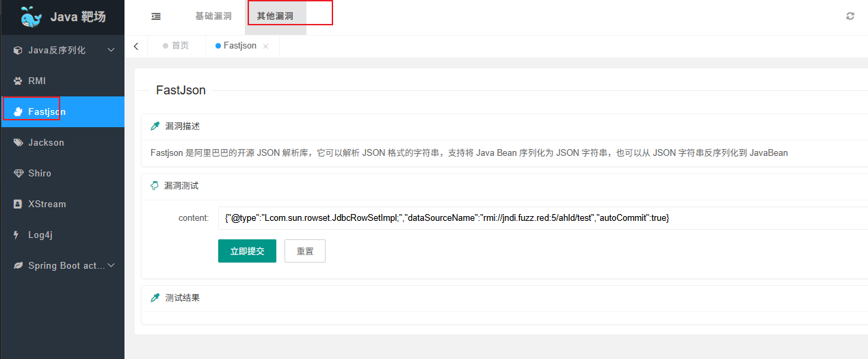Click the 立即提交 submit button

pos(247,251)
